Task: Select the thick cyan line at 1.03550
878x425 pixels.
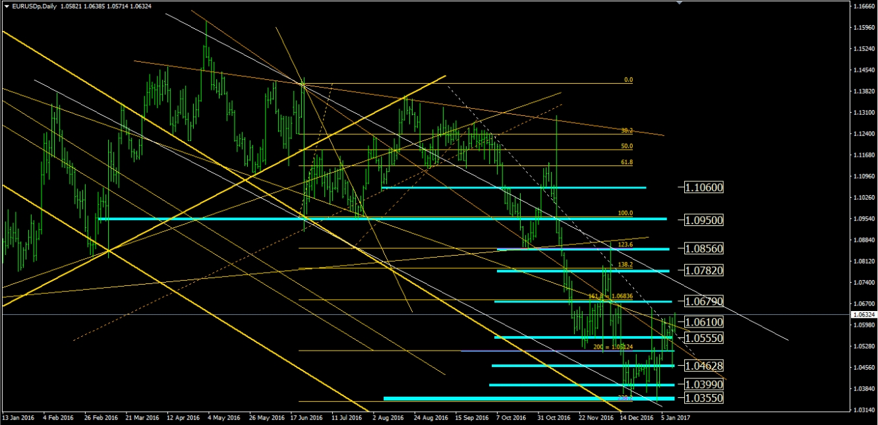Action: point(529,398)
